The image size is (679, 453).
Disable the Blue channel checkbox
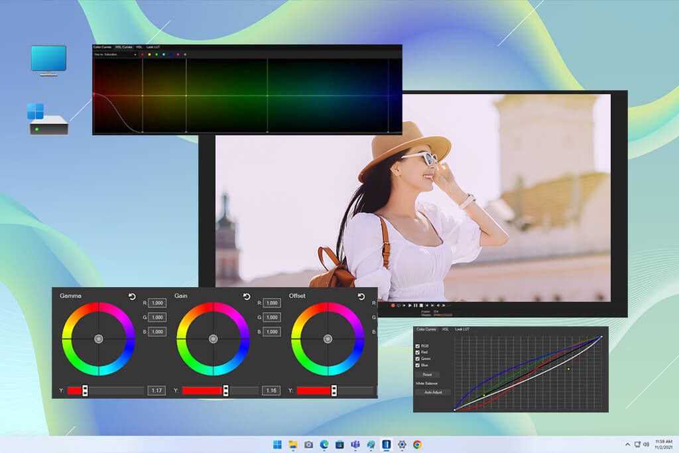point(417,365)
